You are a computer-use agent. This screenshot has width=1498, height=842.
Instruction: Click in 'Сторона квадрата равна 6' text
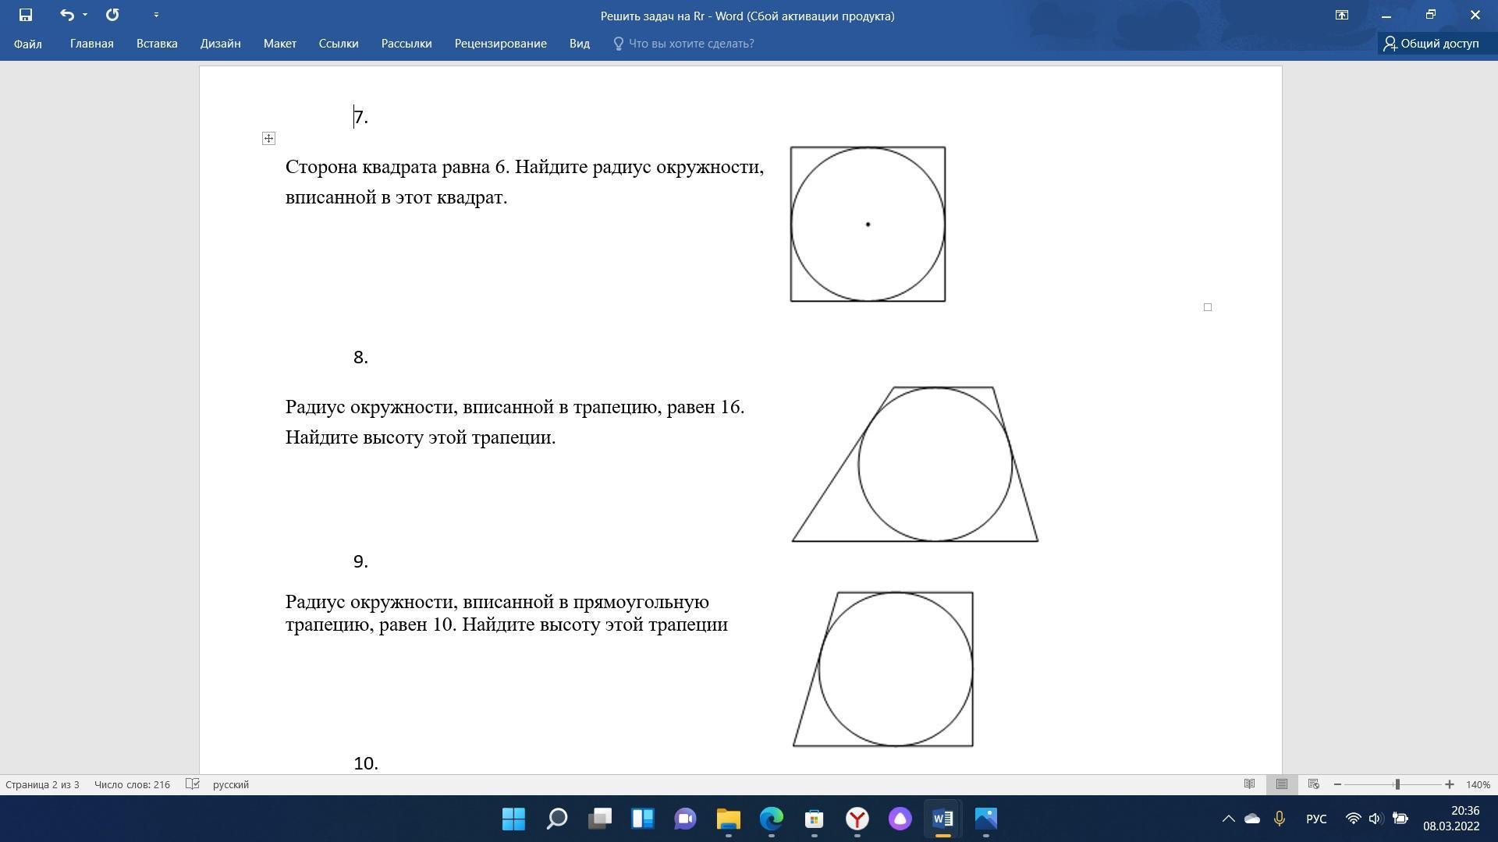(397, 167)
